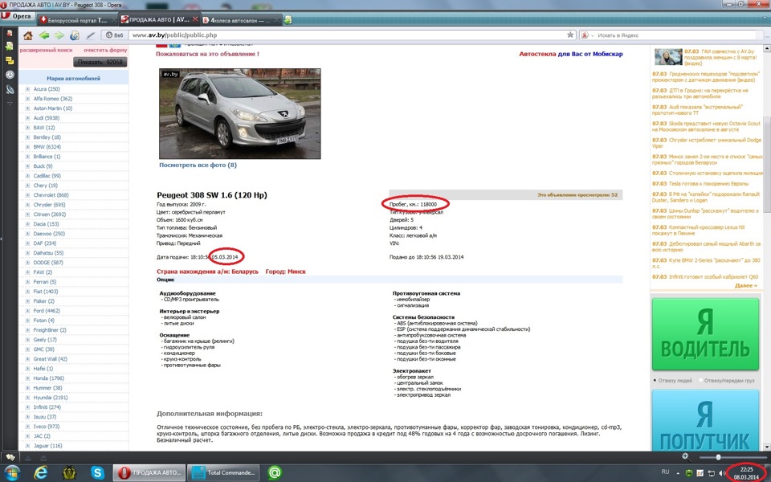Switch the RU keyboard language indicator
The image size is (771, 482).
coord(665,472)
